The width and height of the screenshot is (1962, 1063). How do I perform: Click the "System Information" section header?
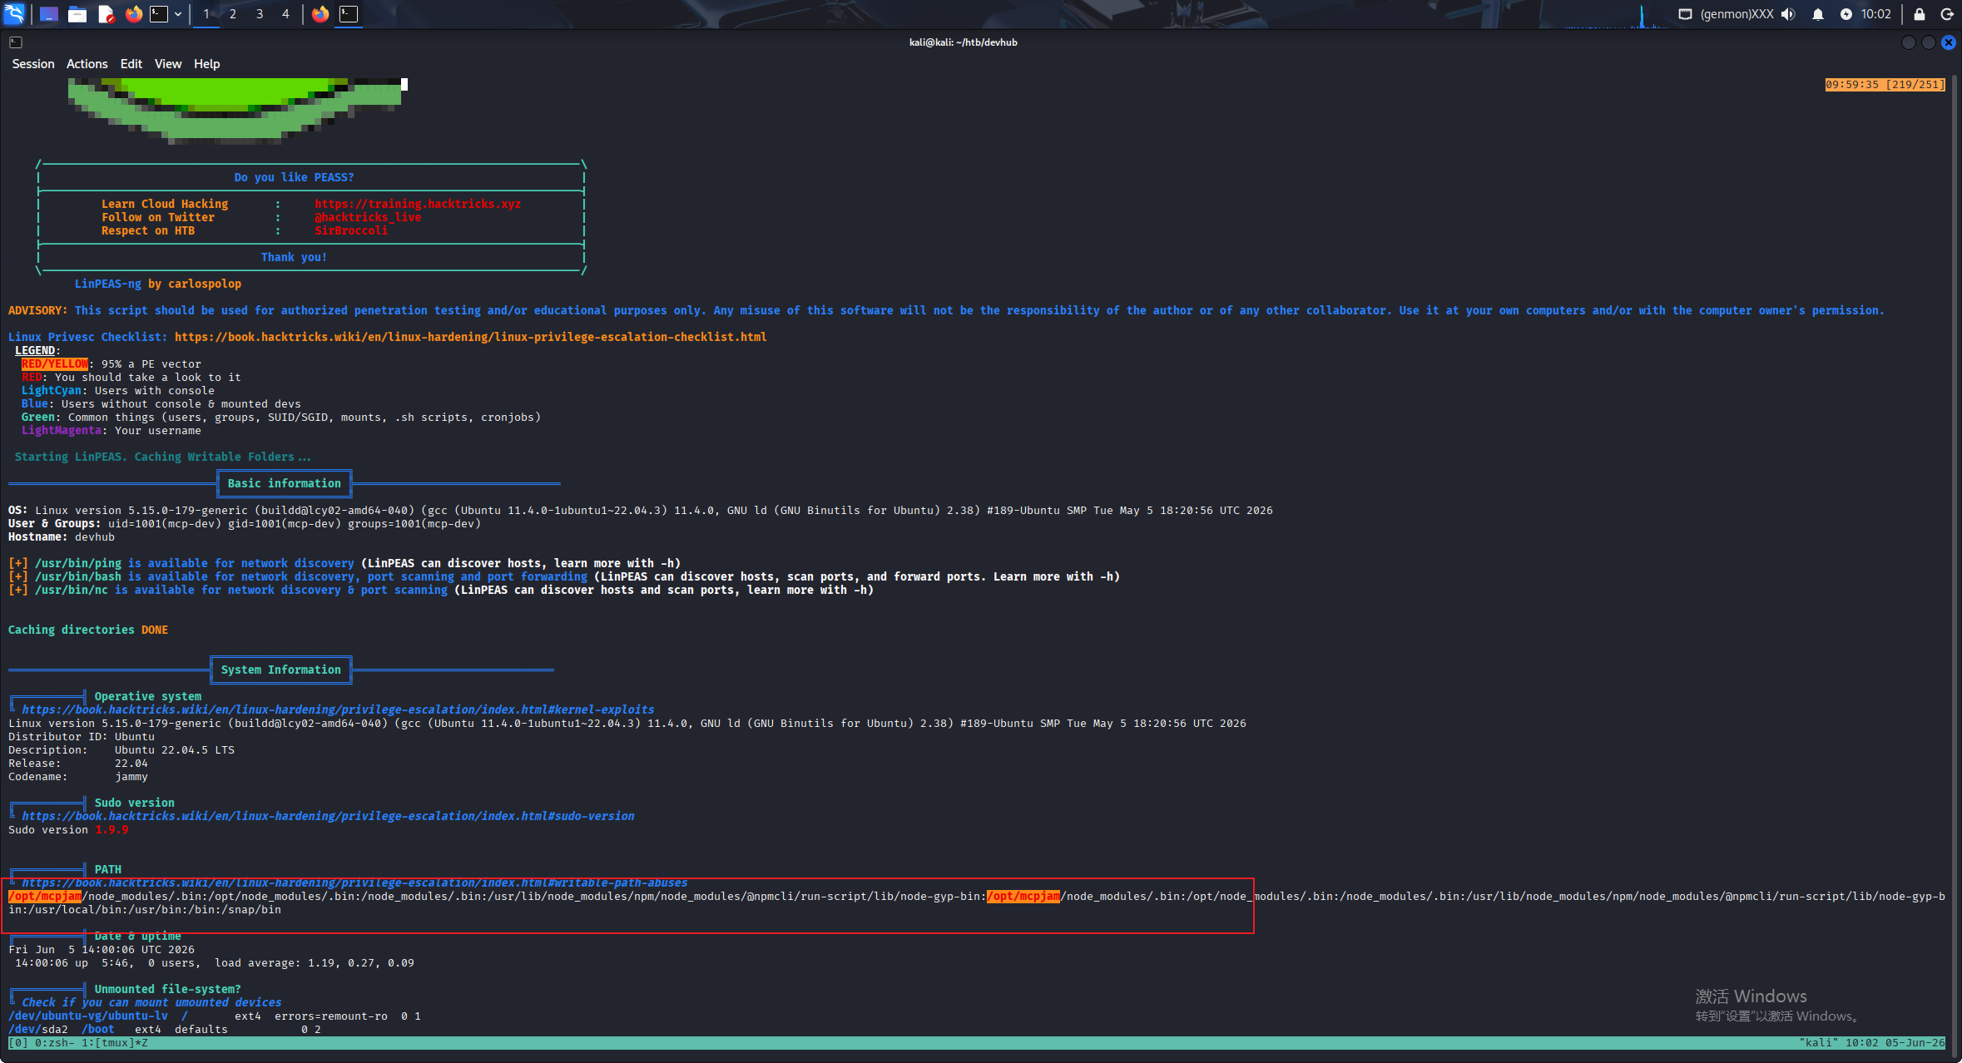(281, 670)
